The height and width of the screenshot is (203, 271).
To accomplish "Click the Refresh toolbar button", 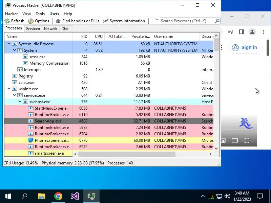I will click(14, 21).
